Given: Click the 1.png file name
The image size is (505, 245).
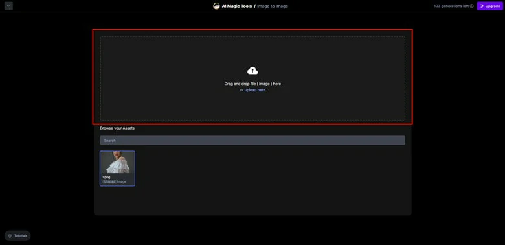Looking at the screenshot, I should 106,177.
